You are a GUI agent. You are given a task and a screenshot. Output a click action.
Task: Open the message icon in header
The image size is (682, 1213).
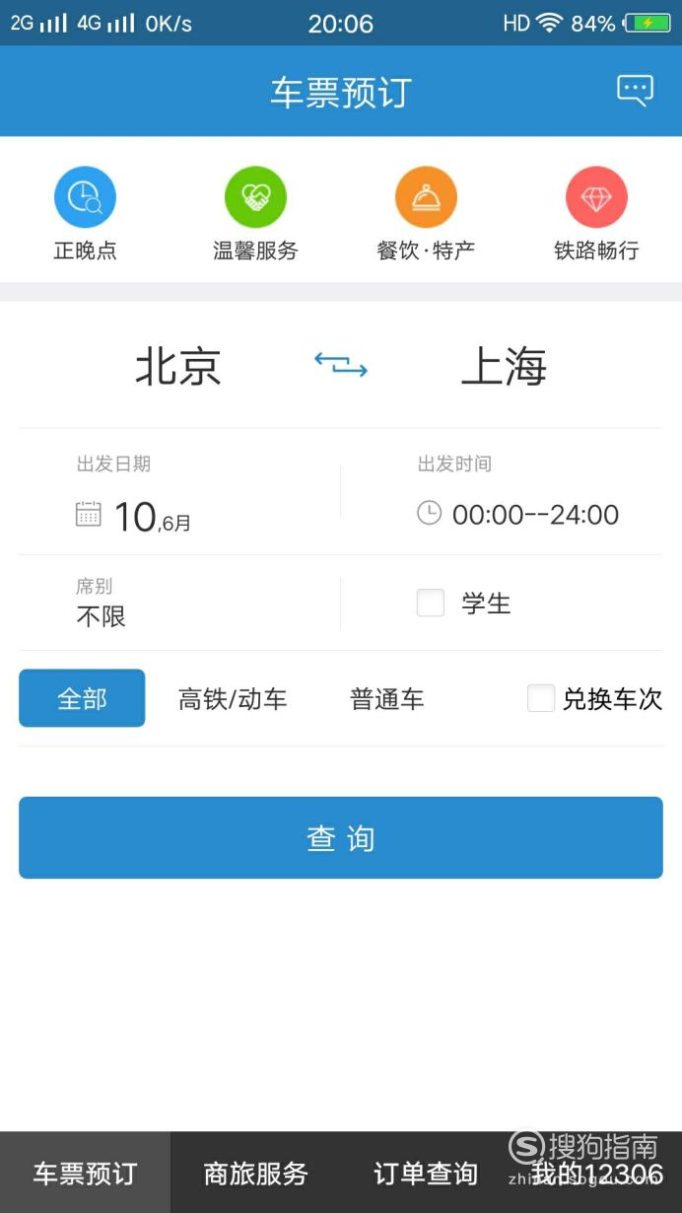[635, 91]
